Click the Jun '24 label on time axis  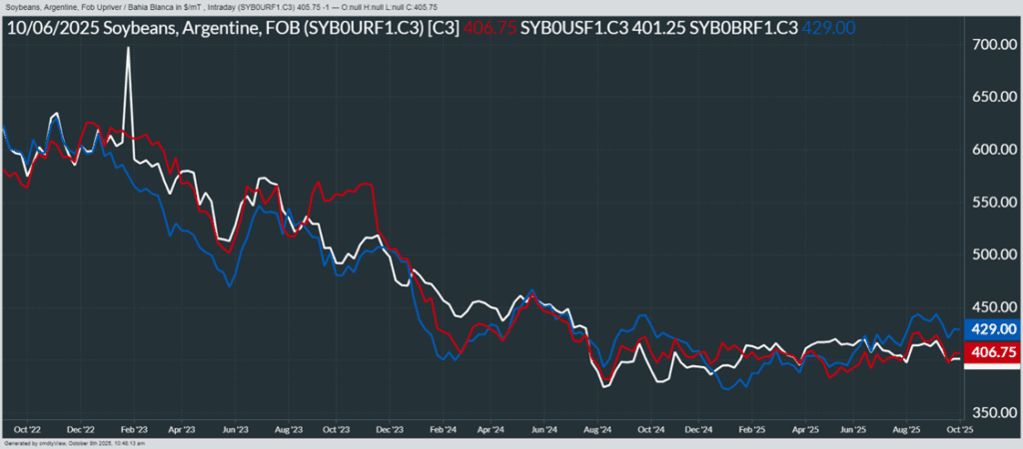coord(544,429)
